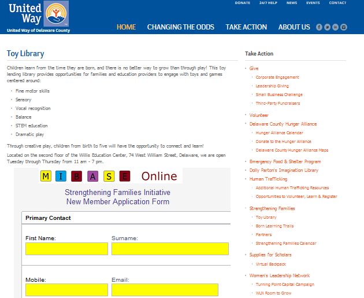Open the Volunteer sidebar link
Viewport: 364px width, 298px height.
259,115
